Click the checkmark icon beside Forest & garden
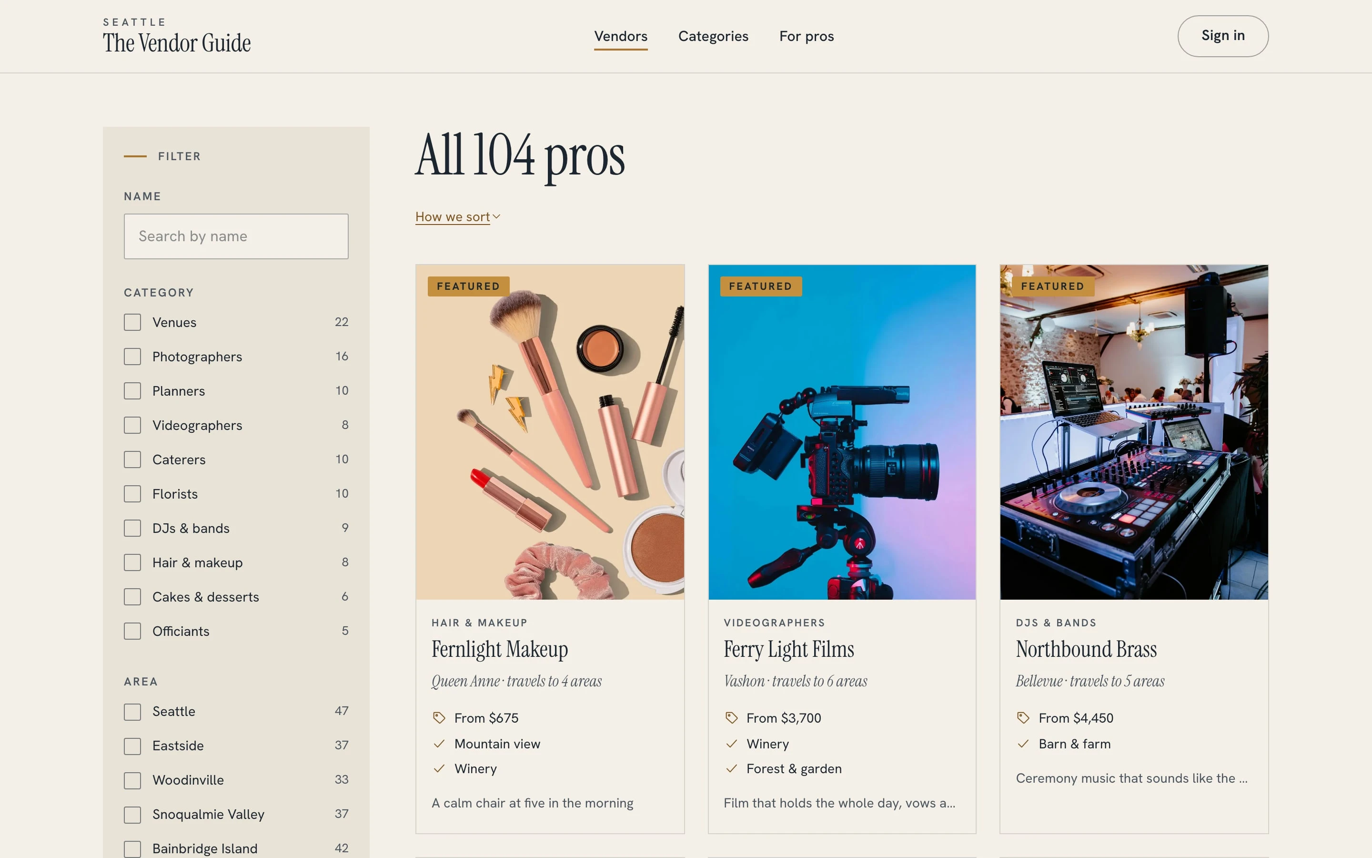The width and height of the screenshot is (1372, 858). click(x=731, y=768)
